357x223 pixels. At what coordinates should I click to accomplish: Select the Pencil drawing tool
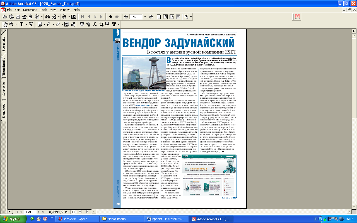point(49,24)
